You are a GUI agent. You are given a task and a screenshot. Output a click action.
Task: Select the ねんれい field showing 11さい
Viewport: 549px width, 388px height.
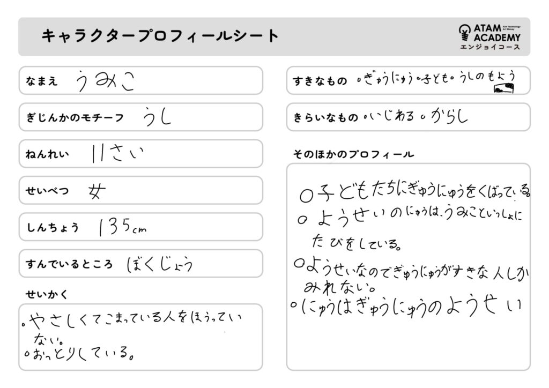point(140,154)
